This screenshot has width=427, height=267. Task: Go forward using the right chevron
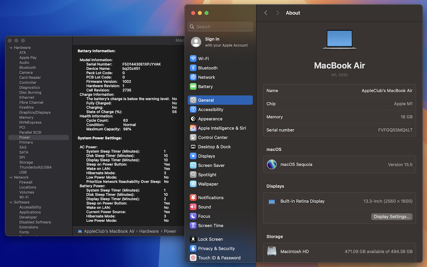click(x=278, y=13)
